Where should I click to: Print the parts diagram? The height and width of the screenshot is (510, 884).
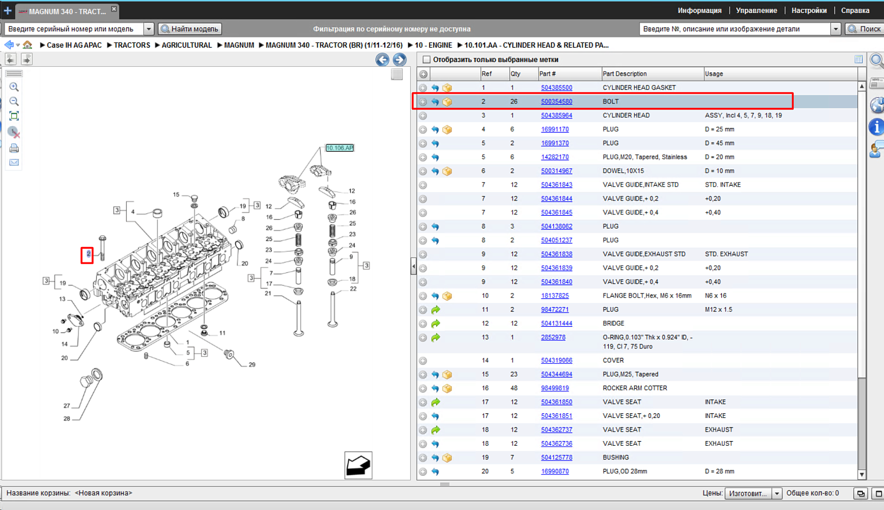pyautogui.click(x=14, y=148)
